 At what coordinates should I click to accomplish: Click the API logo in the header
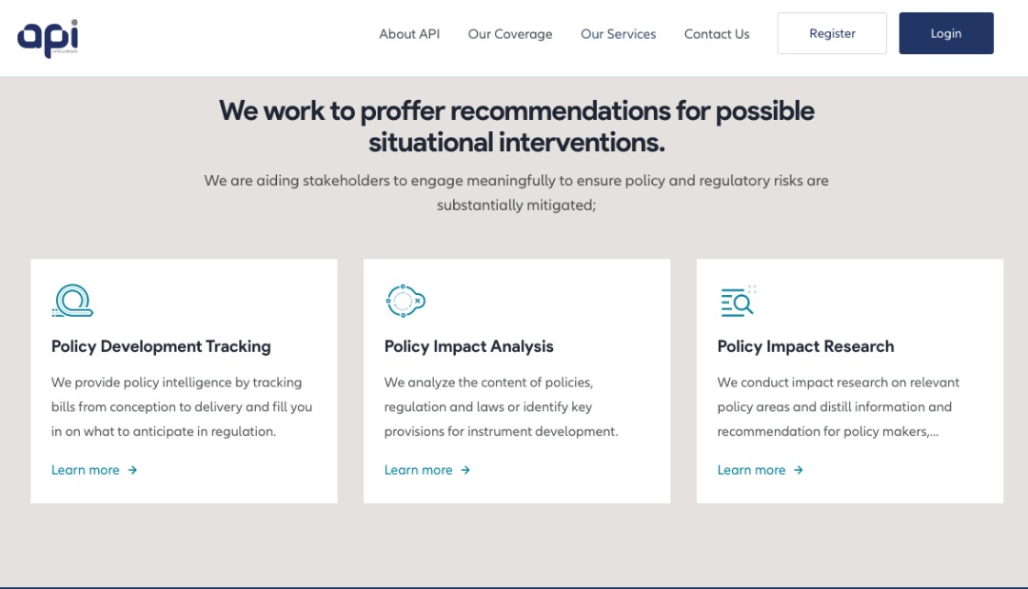click(48, 37)
